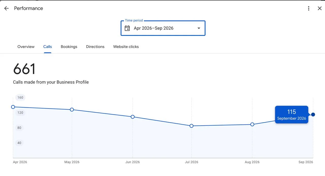The width and height of the screenshot is (325, 176).
Task: Click 'Calls made from your Business Profile' text
Action: click(51, 82)
